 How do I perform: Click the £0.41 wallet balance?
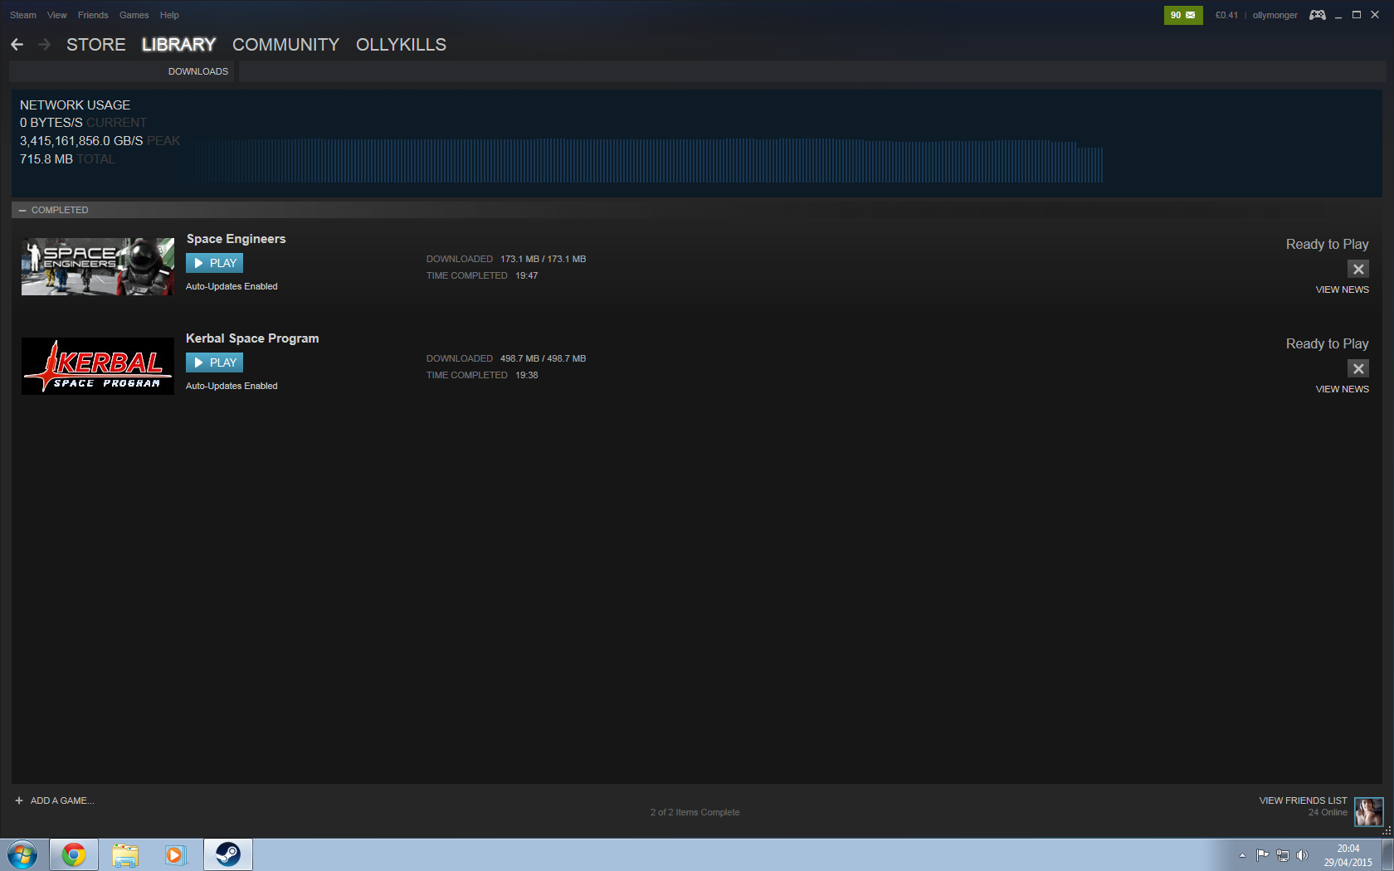coord(1226,15)
